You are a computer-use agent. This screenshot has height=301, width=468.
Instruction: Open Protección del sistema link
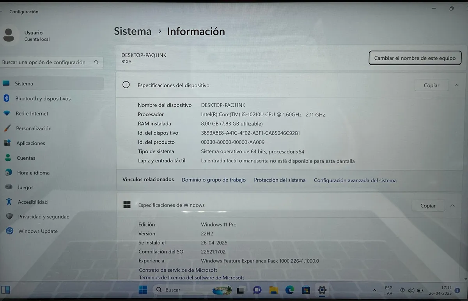pyautogui.click(x=280, y=180)
